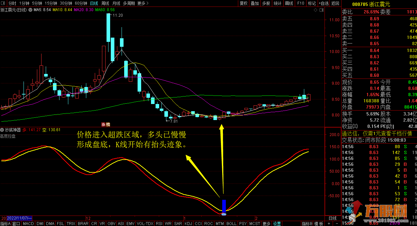Select the 日线 daily period

pos(94,3)
